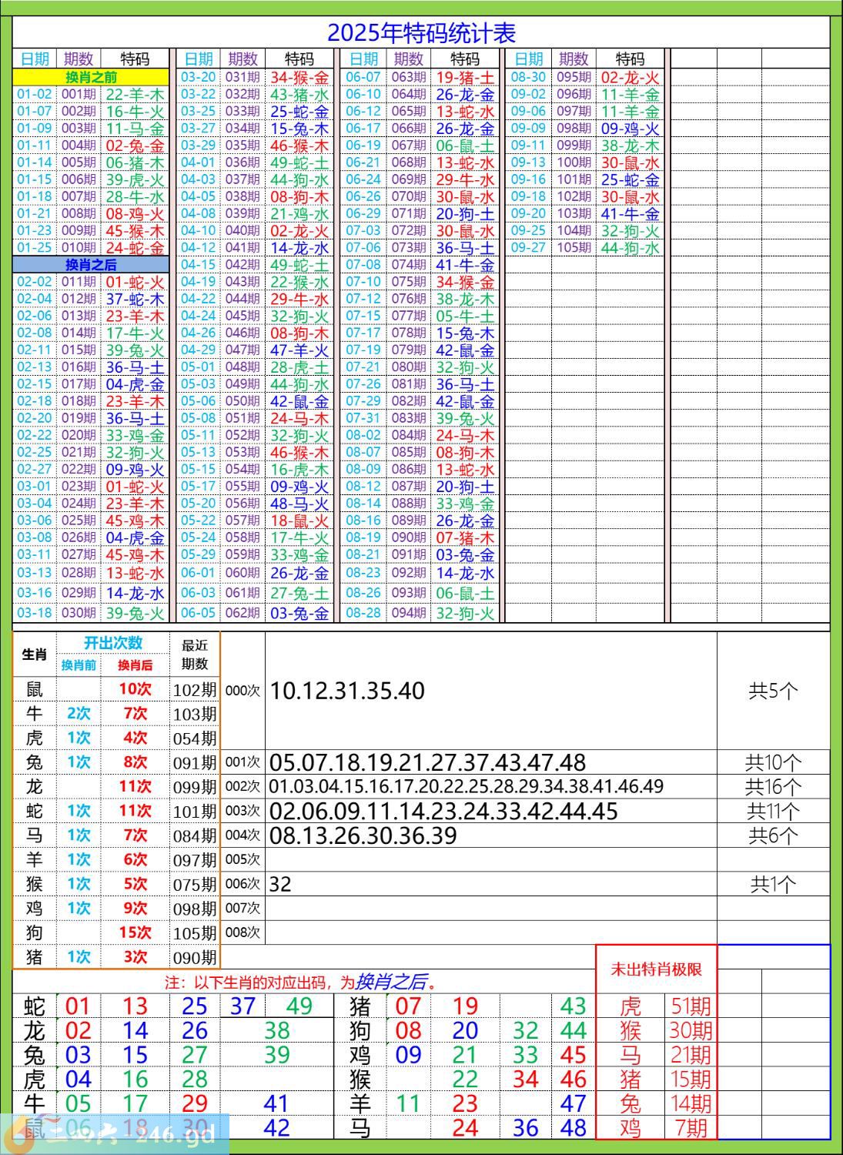
Task: Click date 08-30 for period 095期
Action: click(x=528, y=77)
